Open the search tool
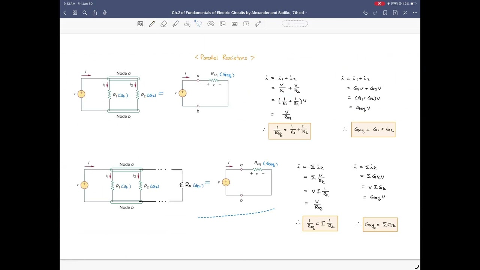 (85, 13)
